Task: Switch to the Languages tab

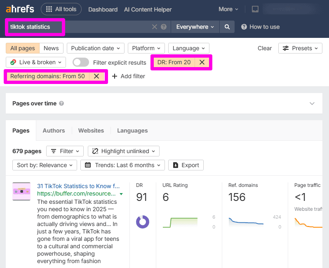Action: point(132,131)
